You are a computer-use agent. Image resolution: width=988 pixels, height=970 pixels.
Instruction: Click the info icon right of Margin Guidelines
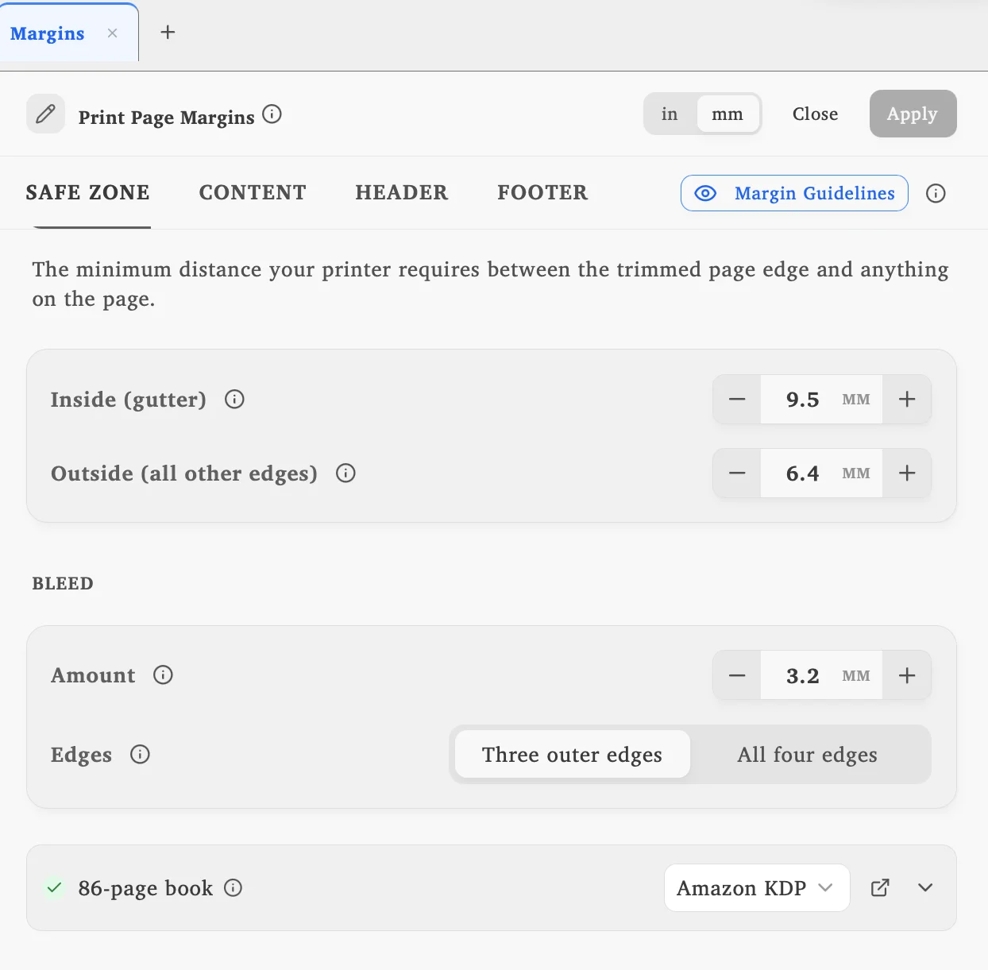coord(936,193)
